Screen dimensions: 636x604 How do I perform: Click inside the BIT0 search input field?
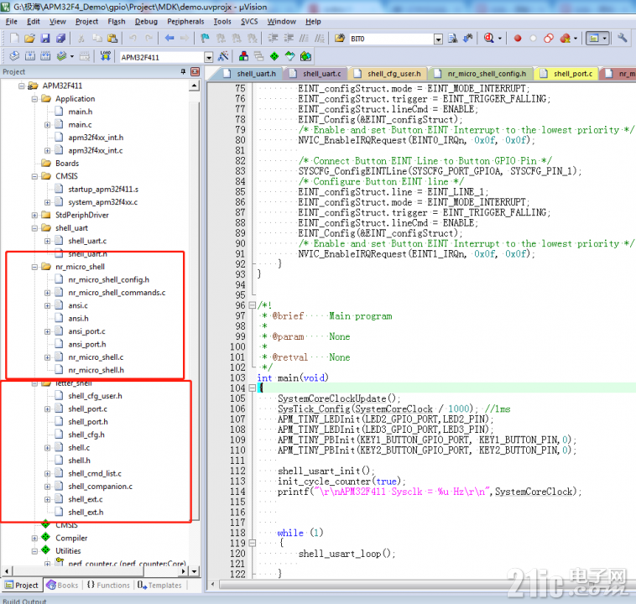coord(391,39)
